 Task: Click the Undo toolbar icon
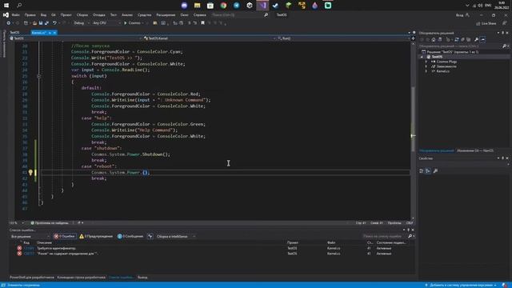[54, 23]
